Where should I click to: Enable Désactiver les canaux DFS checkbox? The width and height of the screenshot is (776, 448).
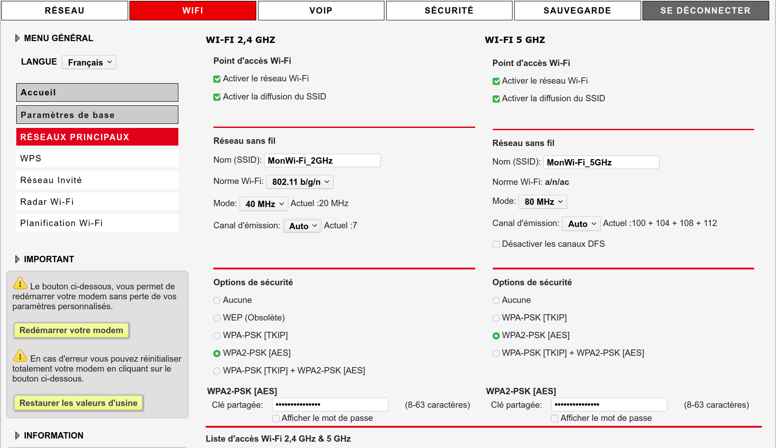pos(496,245)
